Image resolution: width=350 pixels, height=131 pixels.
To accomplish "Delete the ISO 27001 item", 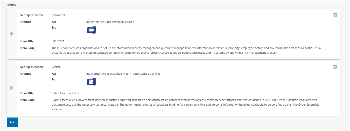I will tap(335, 15).
